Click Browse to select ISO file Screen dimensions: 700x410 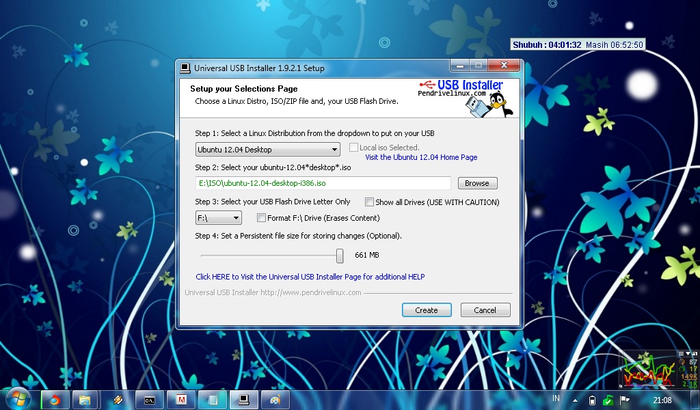pyautogui.click(x=477, y=183)
